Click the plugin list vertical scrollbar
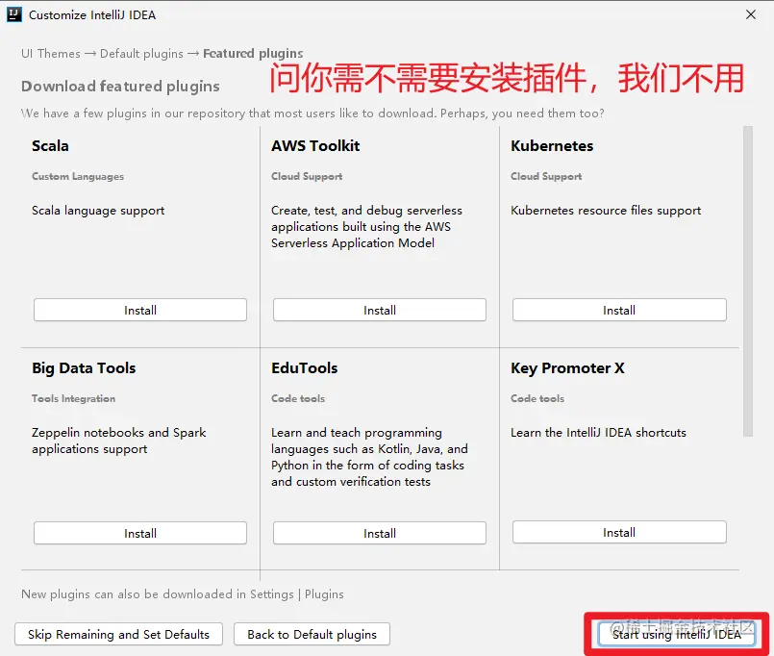This screenshot has height=656, width=774. [748, 281]
